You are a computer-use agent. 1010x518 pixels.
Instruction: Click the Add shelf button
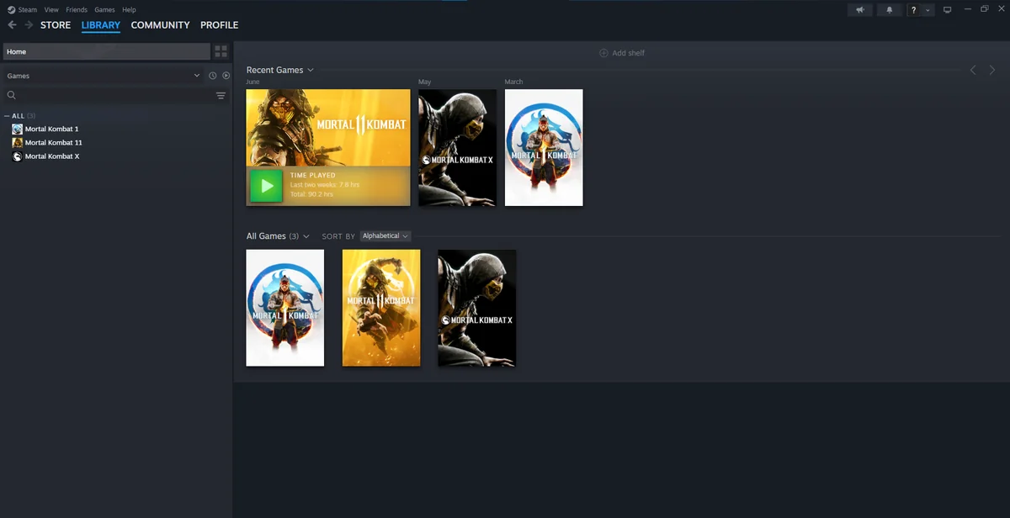point(622,53)
